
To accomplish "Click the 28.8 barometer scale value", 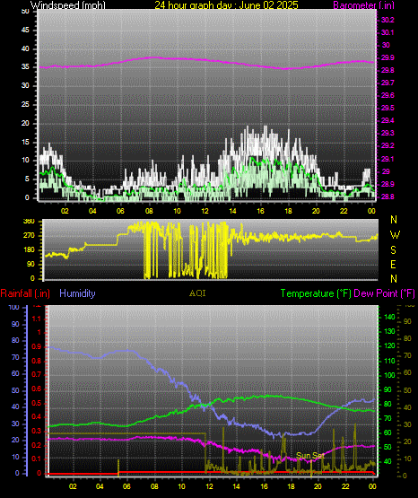I will tap(388, 197).
